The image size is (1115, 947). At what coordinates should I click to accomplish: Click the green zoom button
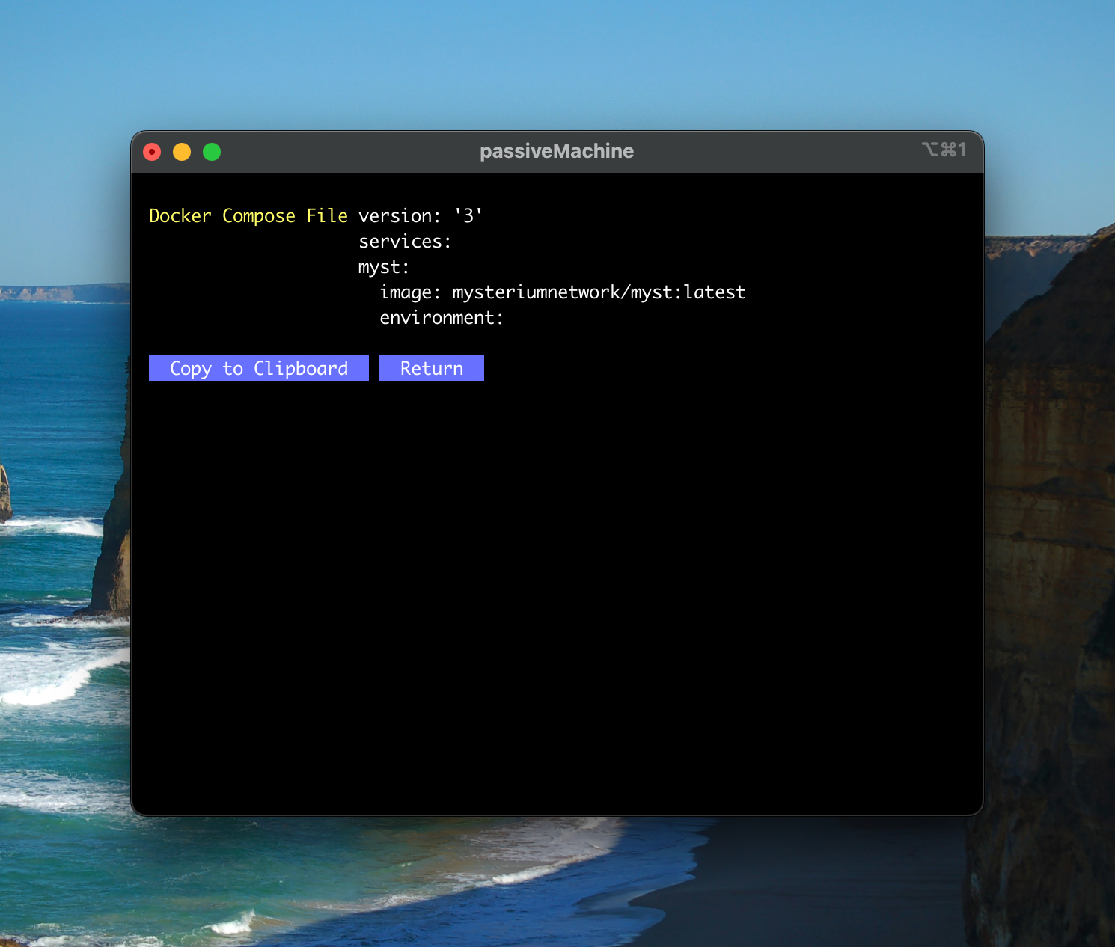point(212,152)
